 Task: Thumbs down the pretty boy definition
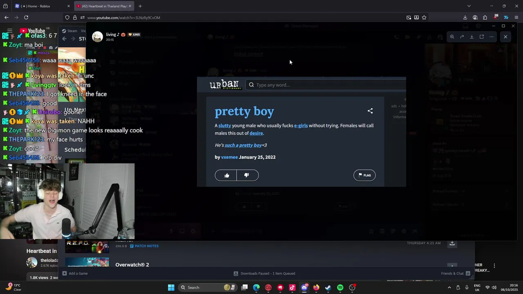click(247, 175)
